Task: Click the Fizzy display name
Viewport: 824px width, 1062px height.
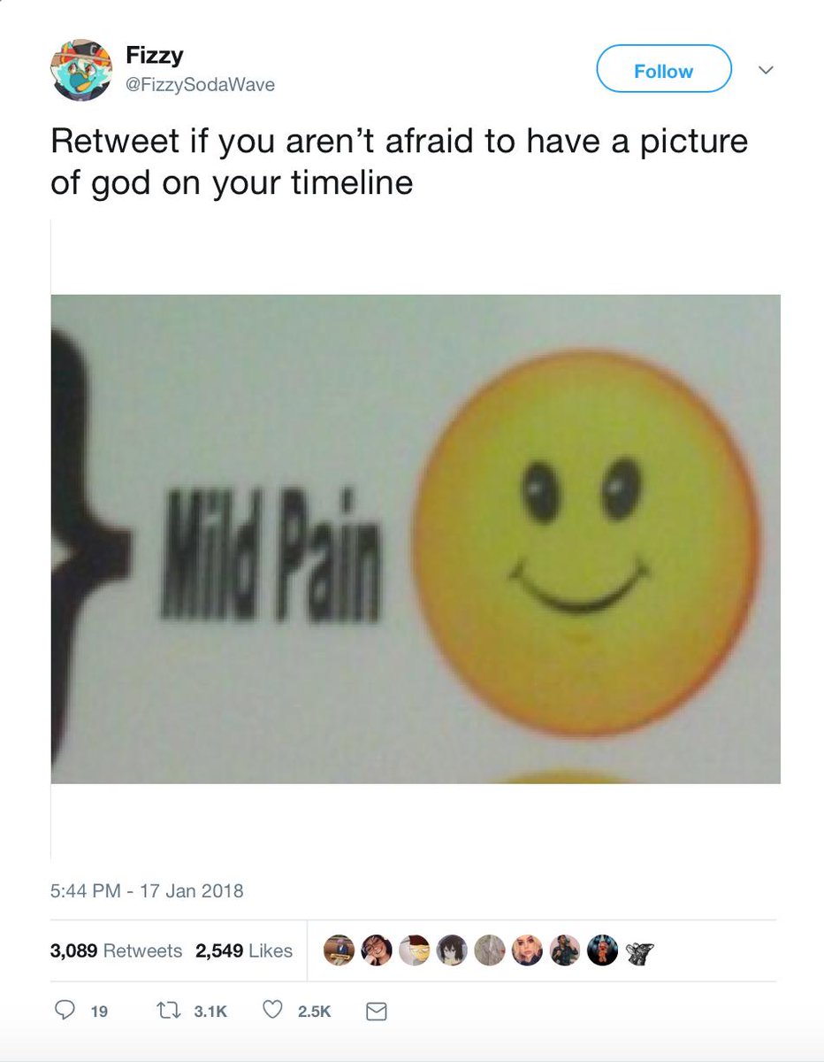Action: coord(155,56)
